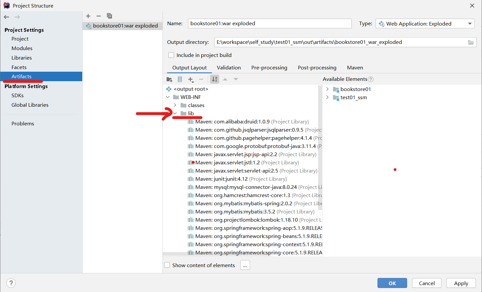Expand the classes folder node
482x292 pixels.
[175, 105]
